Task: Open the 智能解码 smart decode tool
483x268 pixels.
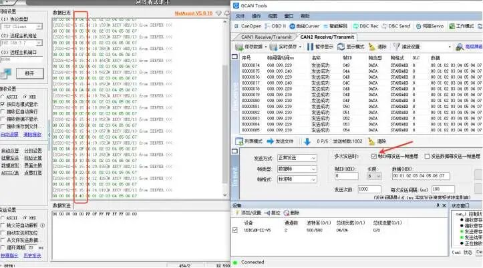Action: coord(335,26)
